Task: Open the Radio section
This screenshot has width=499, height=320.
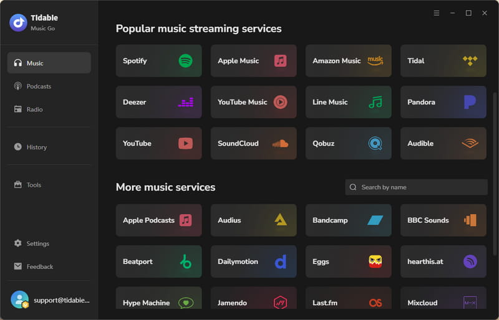Action: [49, 110]
